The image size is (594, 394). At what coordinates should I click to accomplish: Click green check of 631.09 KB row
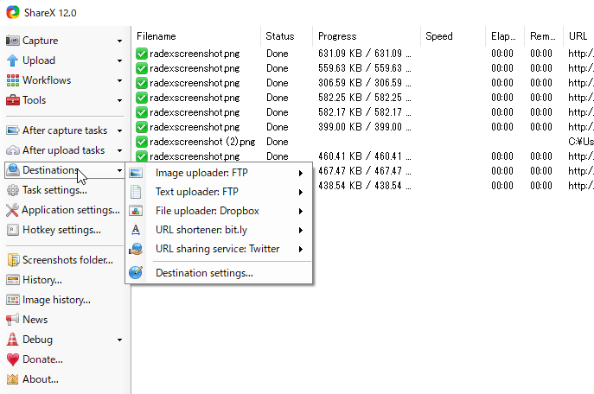pyautogui.click(x=141, y=54)
